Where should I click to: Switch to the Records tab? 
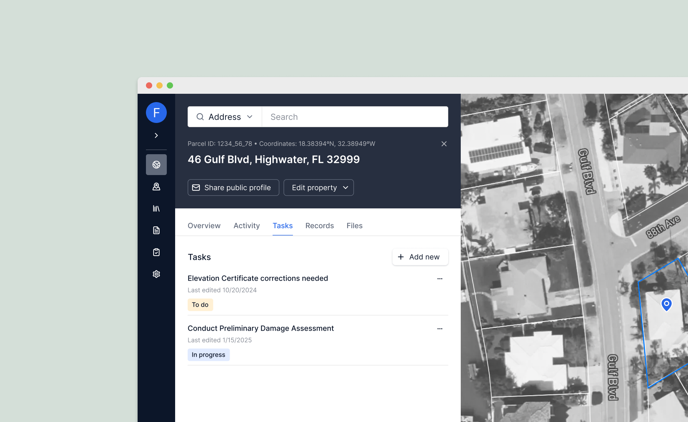pyautogui.click(x=319, y=226)
